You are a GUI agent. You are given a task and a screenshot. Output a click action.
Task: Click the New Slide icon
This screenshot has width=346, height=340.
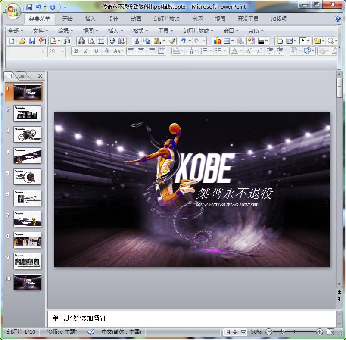(x=279, y=41)
